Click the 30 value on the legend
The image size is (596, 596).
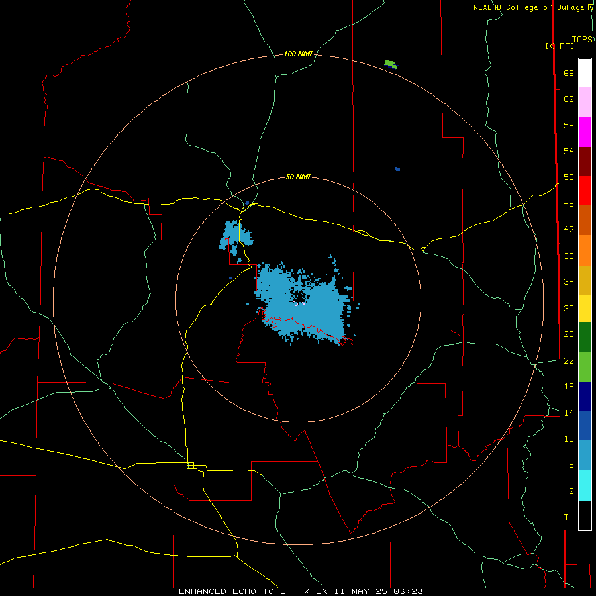point(569,308)
